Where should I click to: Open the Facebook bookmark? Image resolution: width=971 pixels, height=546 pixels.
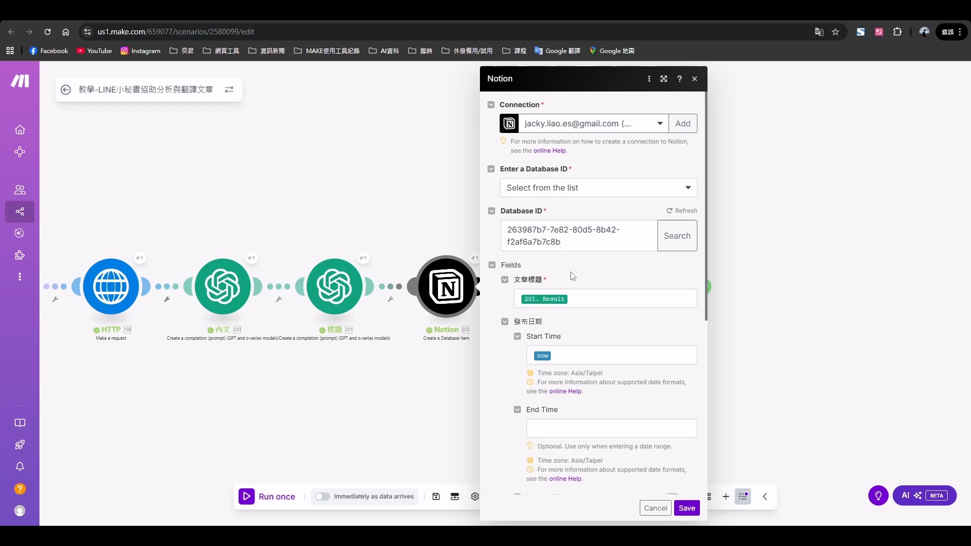click(49, 51)
